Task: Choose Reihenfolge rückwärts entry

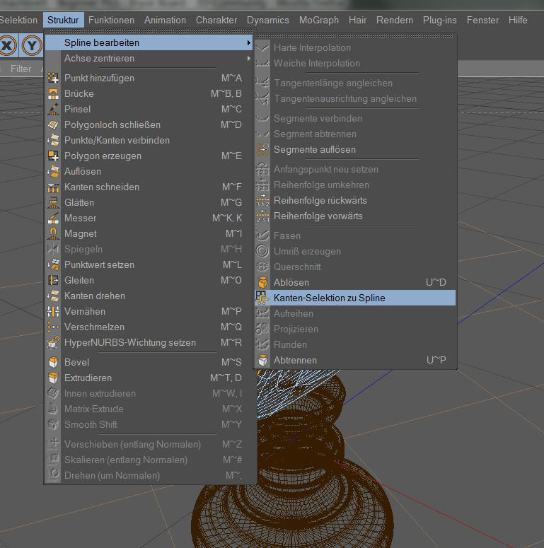Action: 355,200
